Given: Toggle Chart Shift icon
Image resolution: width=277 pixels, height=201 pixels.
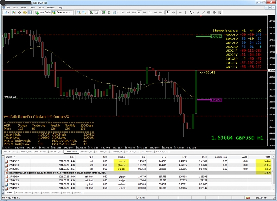Looking at the screenshot, I should pos(97,12).
